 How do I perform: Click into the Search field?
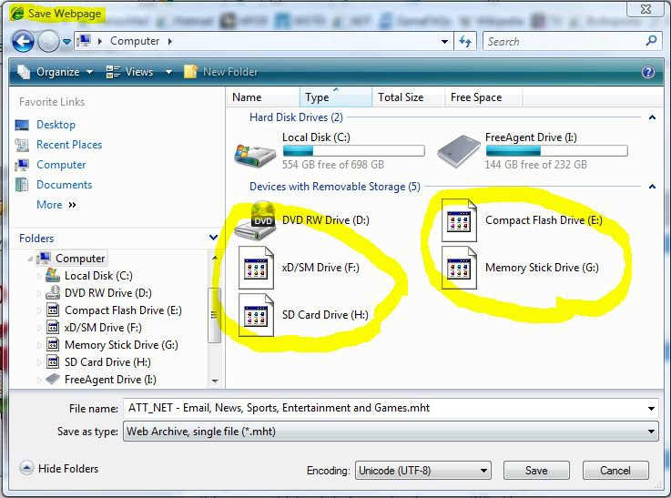[564, 41]
